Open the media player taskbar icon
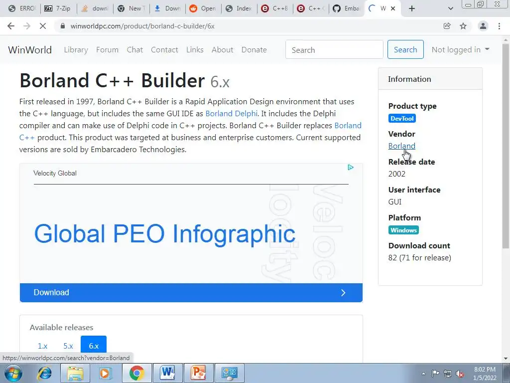Viewport: 510px width, 383px height. coord(105,373)
